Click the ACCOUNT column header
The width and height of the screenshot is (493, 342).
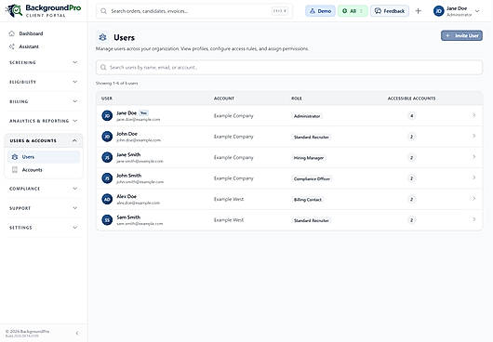(x=224, y=99)
